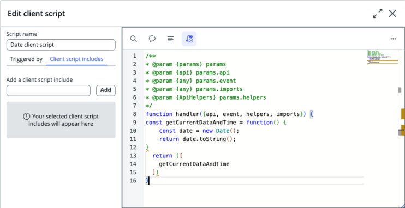
Task: Click the '@param {any} params.imports' line
Action: (x=194, y=89)
